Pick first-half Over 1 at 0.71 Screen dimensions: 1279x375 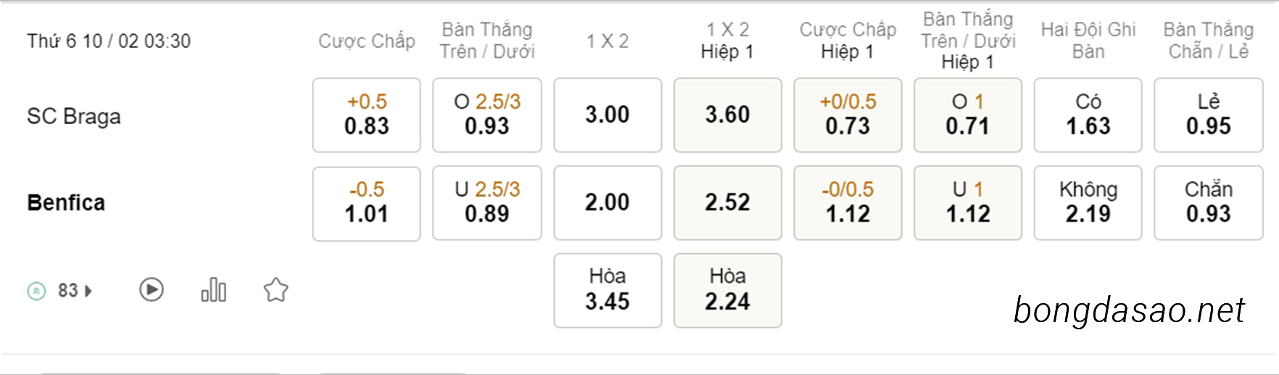pyautogui.click(x=968, y=115)
